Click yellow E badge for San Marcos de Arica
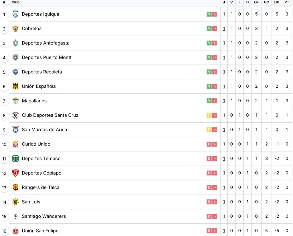The height and width of the screenshot is (236, 293). click(209, 130)
